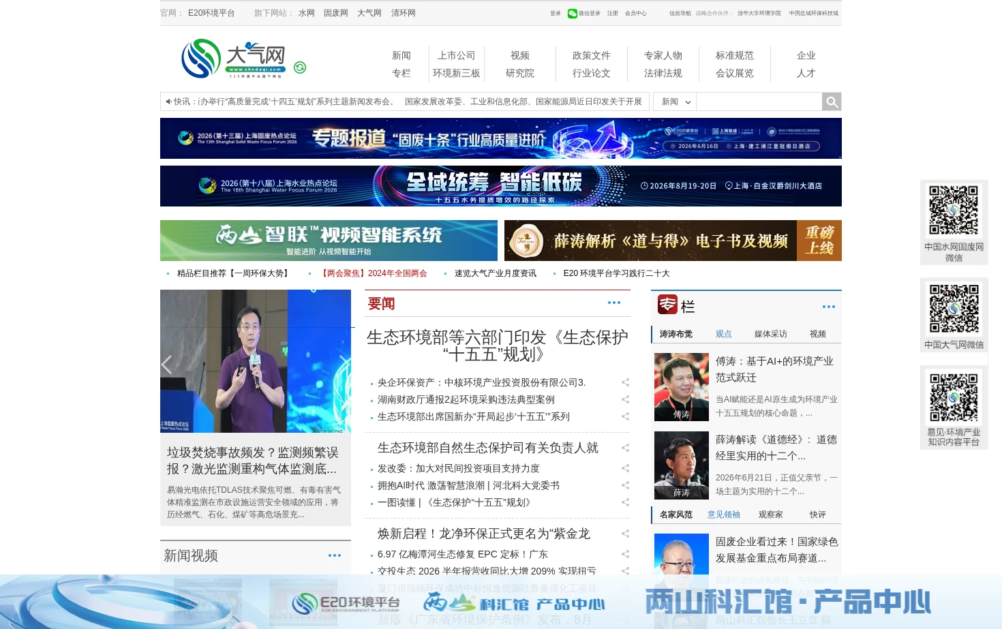Go to 专家人物 navigation item
Viewport: 1002px width, 629px height.
[x=663, y=55]
